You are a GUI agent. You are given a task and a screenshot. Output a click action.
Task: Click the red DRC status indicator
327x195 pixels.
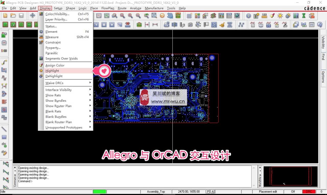pos(309,192)
